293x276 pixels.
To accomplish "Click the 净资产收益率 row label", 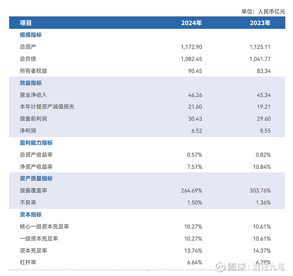I will coord(36,167).
